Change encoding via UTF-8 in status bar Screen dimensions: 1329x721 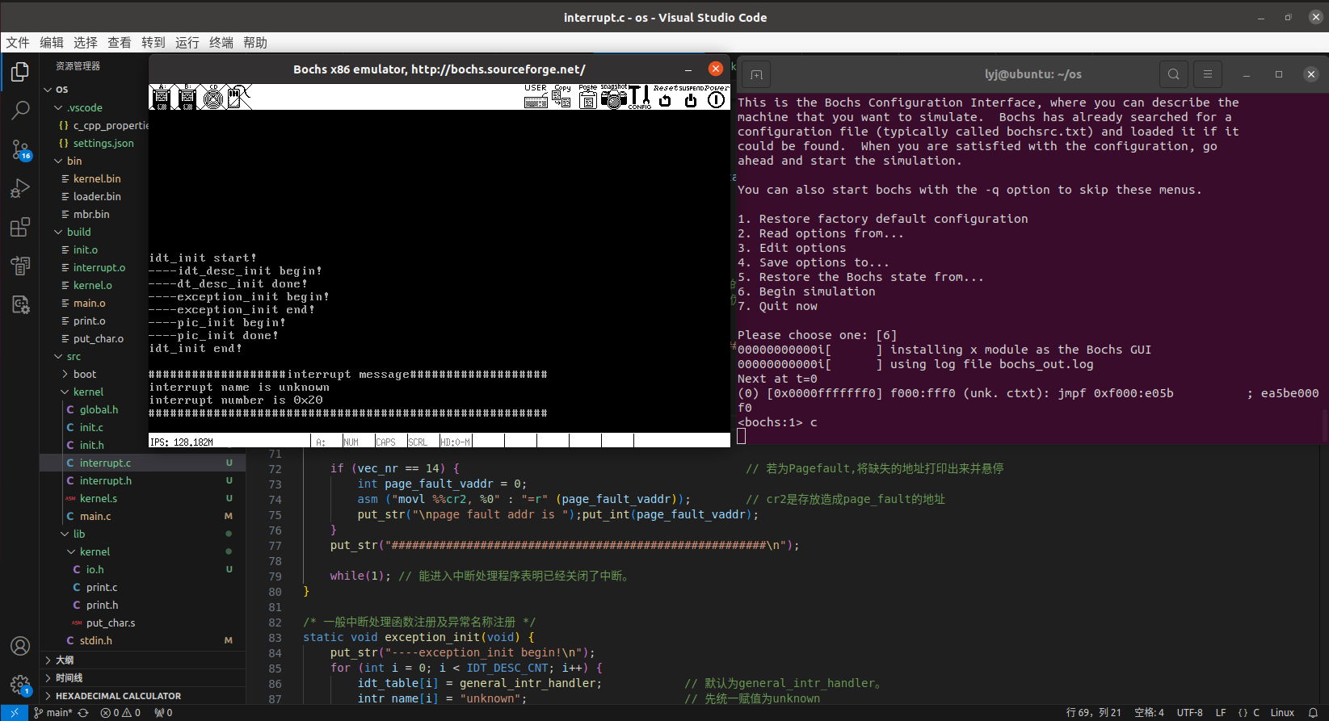(x=1189, y=713)
